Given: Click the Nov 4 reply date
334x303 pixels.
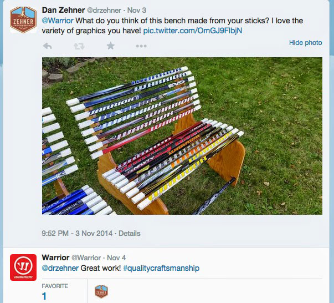Looking at the screenshot, I should (116, 258).
